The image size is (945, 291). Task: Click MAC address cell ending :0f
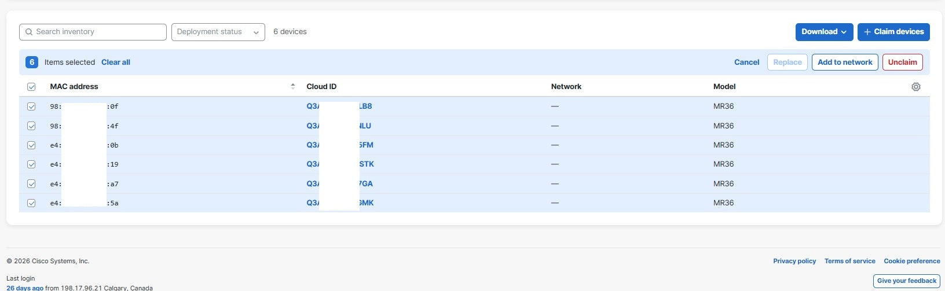tap(84, 106)
